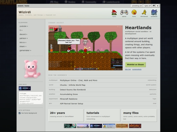Click the Wizirdi badge in the bottom badge row

pyautogui.click(x=96, y=126)
